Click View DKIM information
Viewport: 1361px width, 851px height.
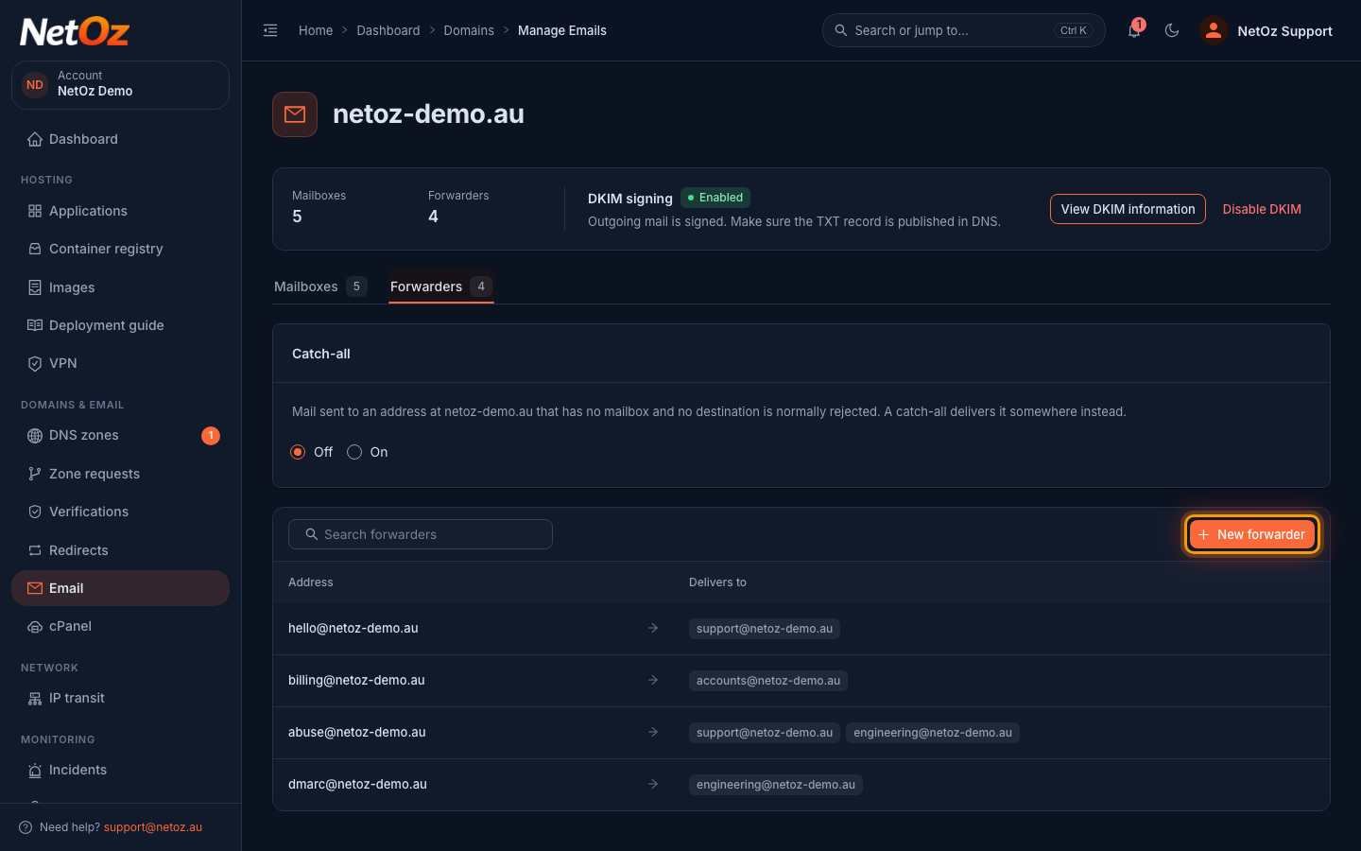pyautogui.click(x=1128, y=209)
